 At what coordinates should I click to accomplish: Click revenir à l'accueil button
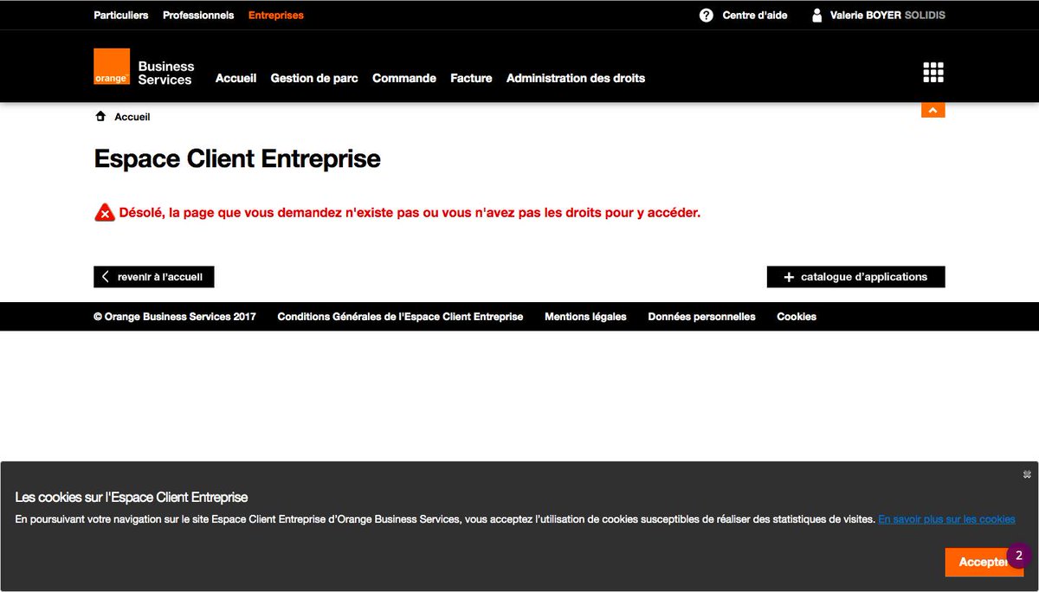[154, 277]
